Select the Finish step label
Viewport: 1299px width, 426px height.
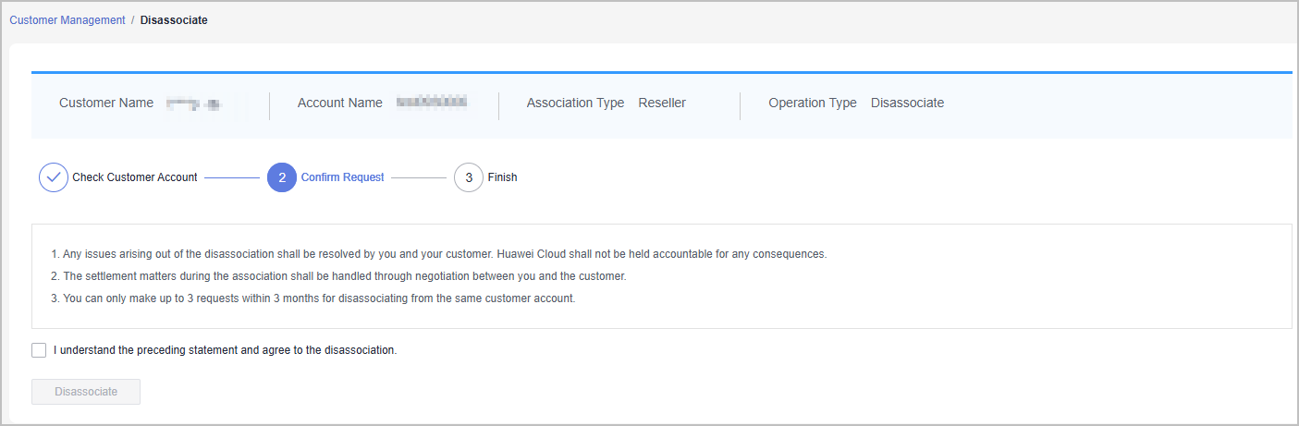pyautogui.click(x=502, y=177)
